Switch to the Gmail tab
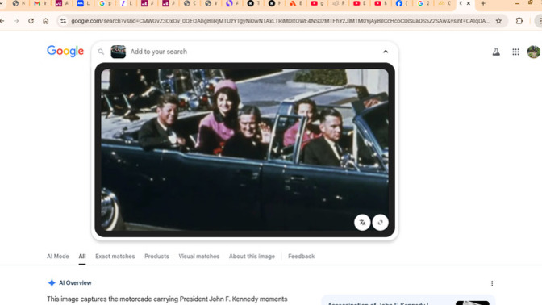 [36, 3]
